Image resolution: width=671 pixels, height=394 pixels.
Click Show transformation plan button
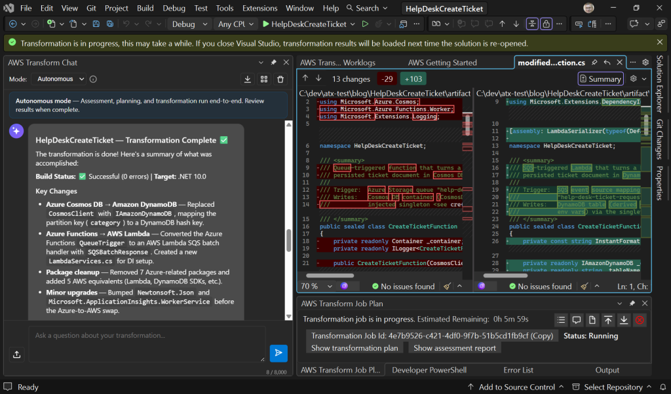point(355,348)
